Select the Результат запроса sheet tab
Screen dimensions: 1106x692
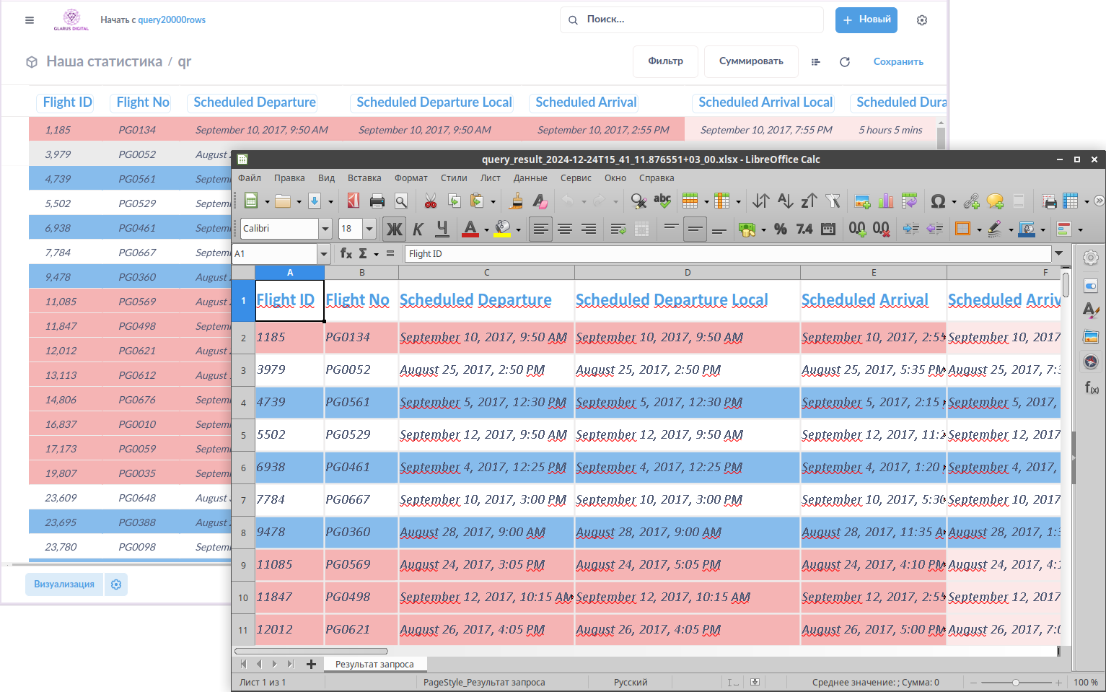coord(374,664)
